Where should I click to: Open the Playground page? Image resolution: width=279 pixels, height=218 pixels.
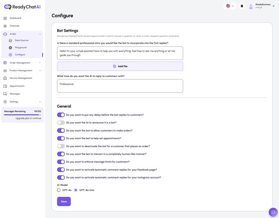pyautogui.click(x=21, y=48)
